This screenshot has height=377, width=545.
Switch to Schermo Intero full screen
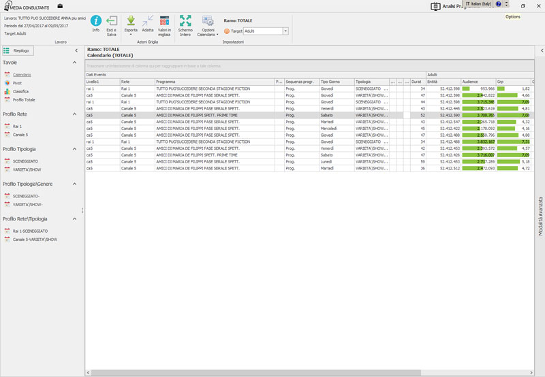(x=185, y=22)
